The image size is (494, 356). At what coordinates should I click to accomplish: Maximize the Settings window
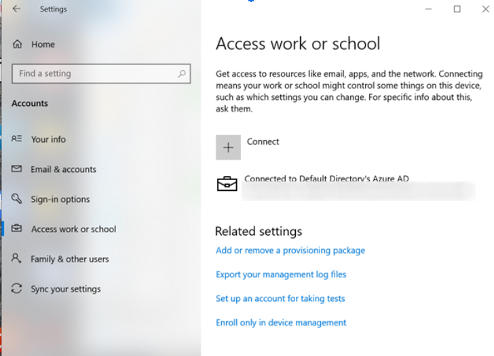coord(457,9)
